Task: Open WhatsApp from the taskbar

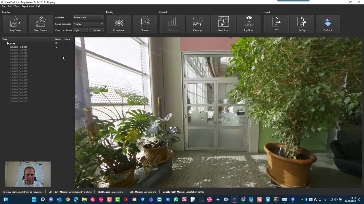Action: click(176, 199)
